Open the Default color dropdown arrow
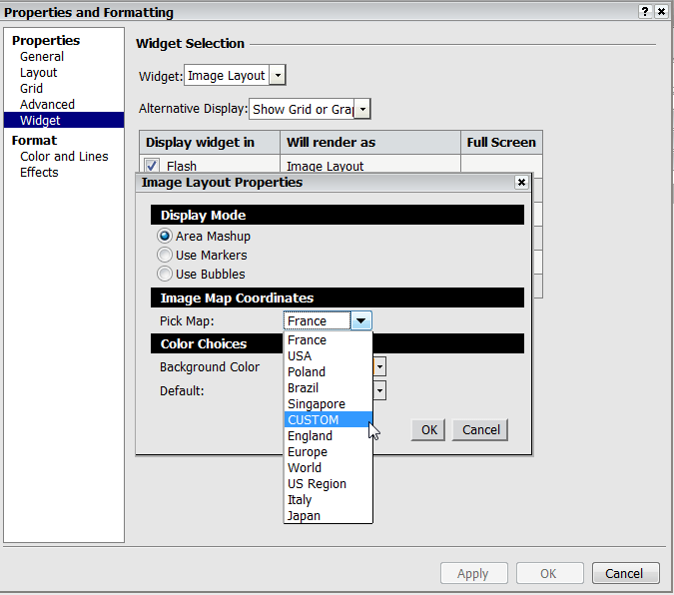The width and height of the screenshot is (674, 595). pos(379,390)
